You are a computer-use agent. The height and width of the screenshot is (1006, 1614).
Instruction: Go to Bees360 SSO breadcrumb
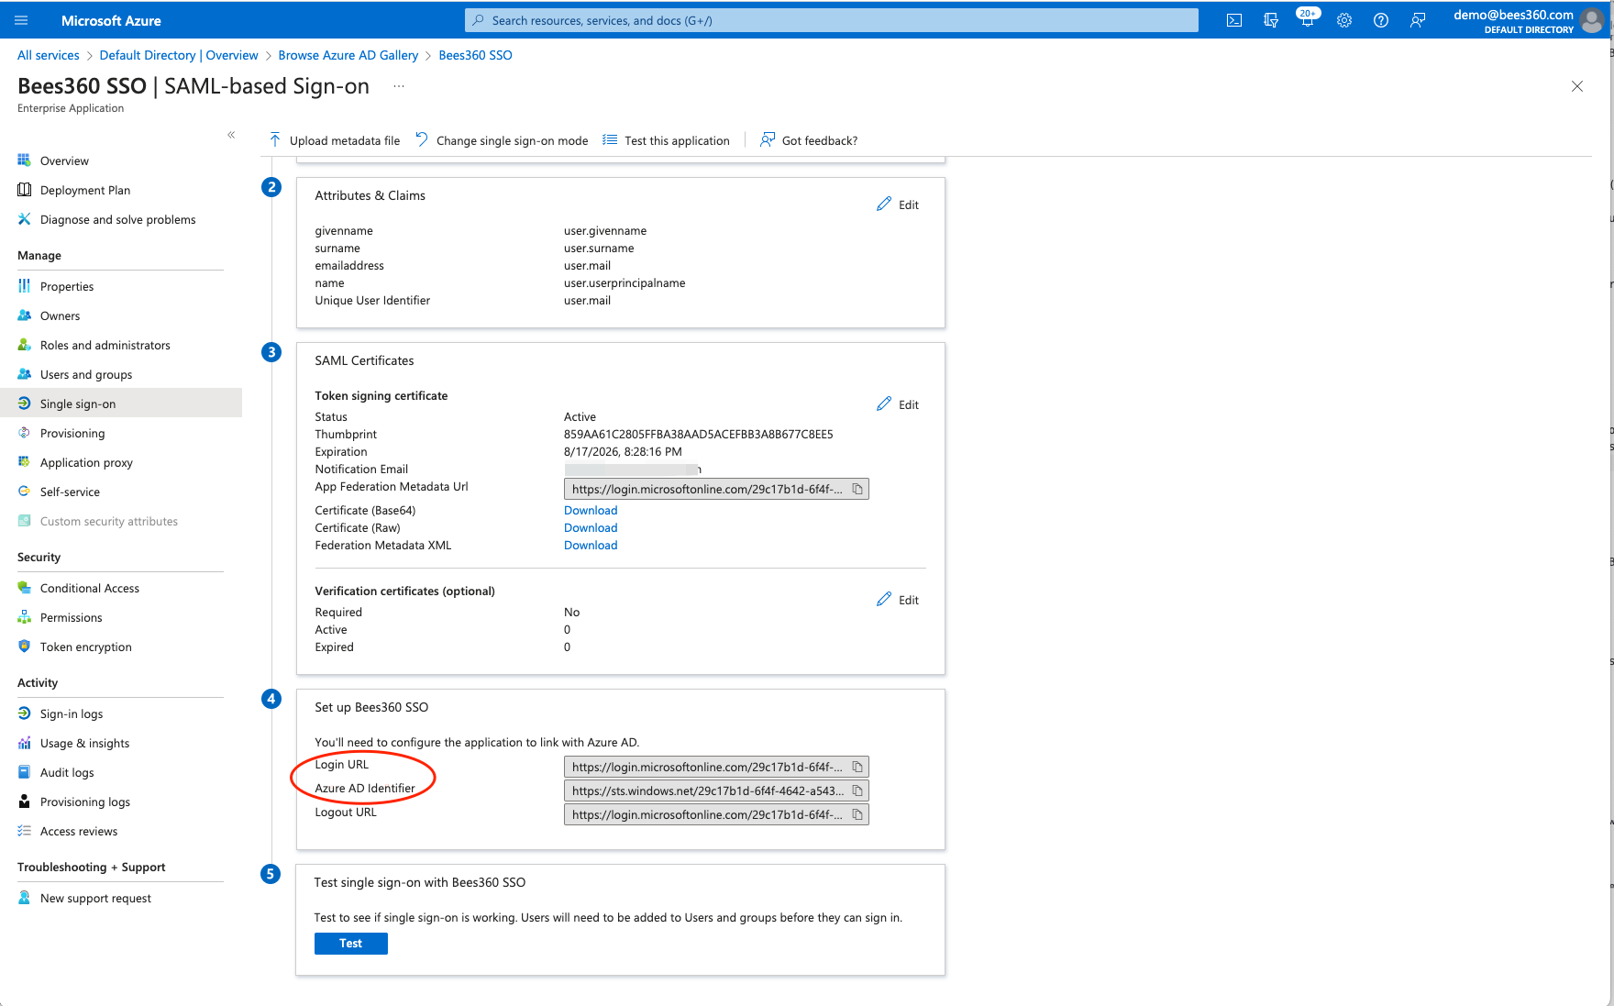(x=475, y=55)
